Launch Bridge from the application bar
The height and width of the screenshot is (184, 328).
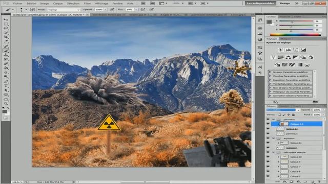pos(143,4)
